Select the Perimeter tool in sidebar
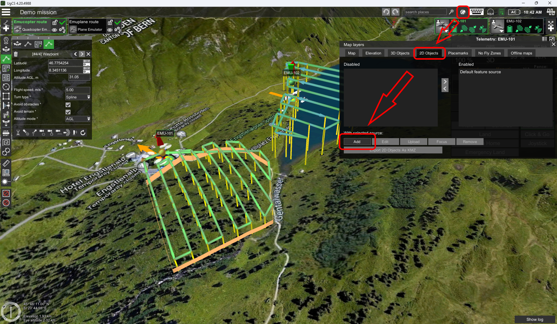This screenshot has width=557, height=324. coord(6,96)
